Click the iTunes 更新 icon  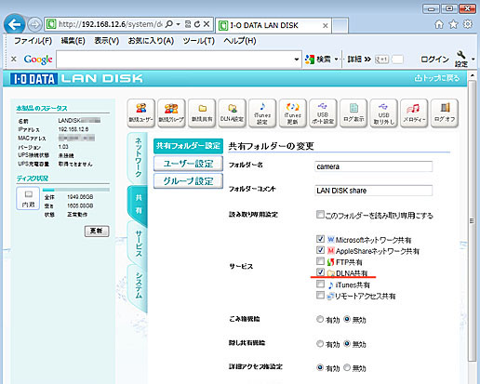(292, 113)
